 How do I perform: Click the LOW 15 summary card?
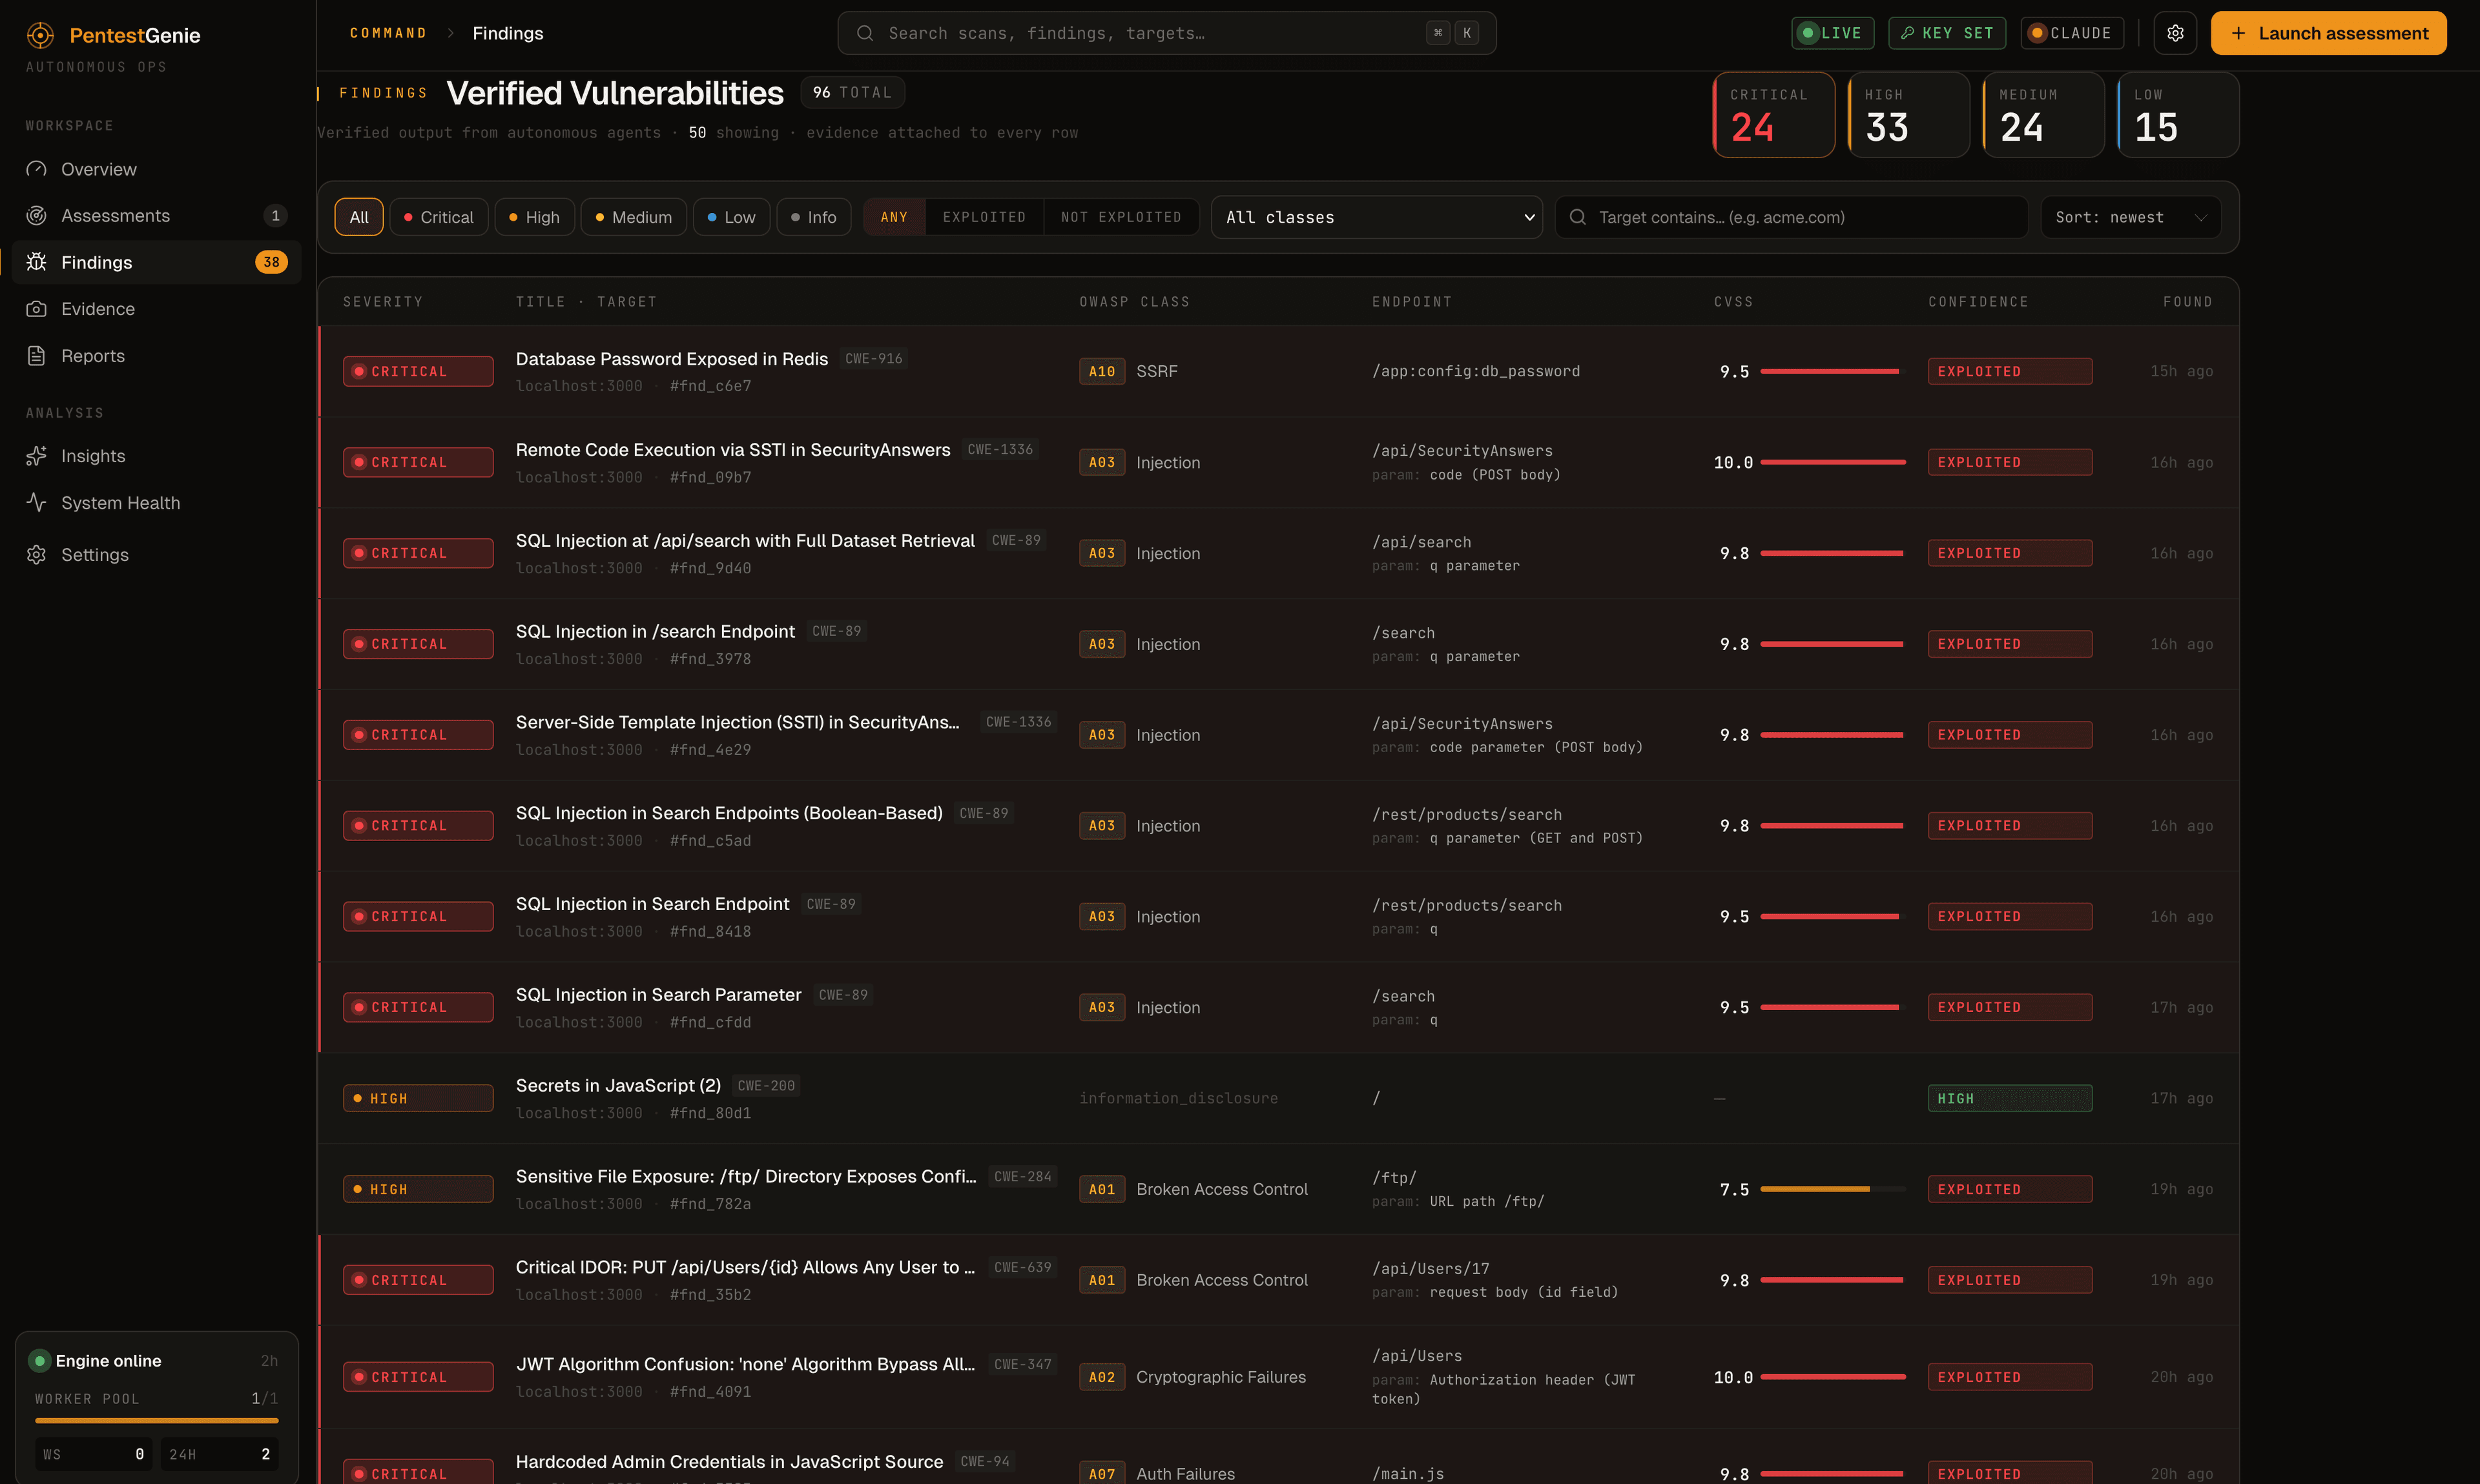(2178, 115)
